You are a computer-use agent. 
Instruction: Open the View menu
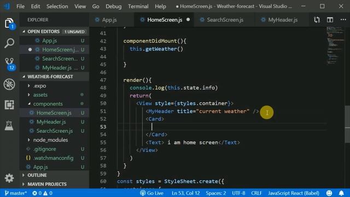pos(80,6)
